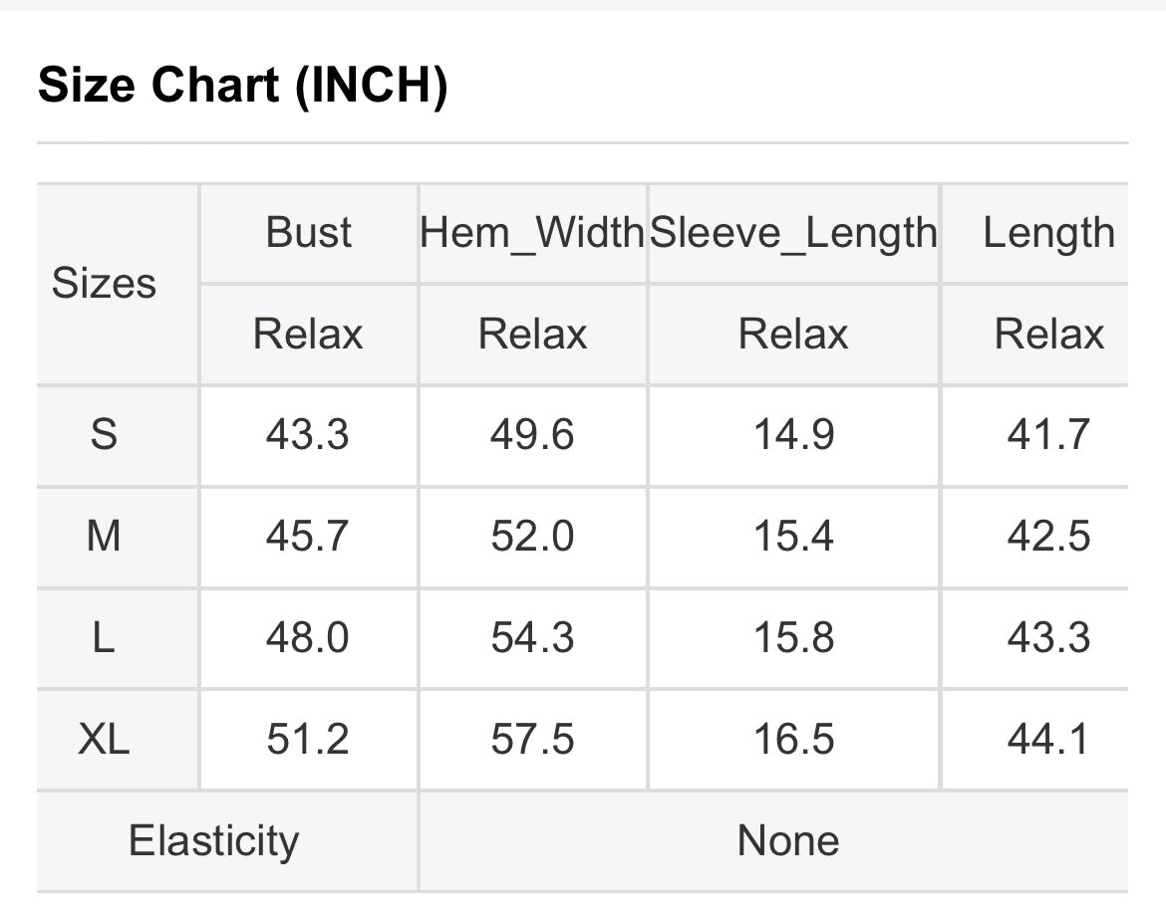Click bust value 43.3 for size S
1166x912 pixels.
point(308,435)
